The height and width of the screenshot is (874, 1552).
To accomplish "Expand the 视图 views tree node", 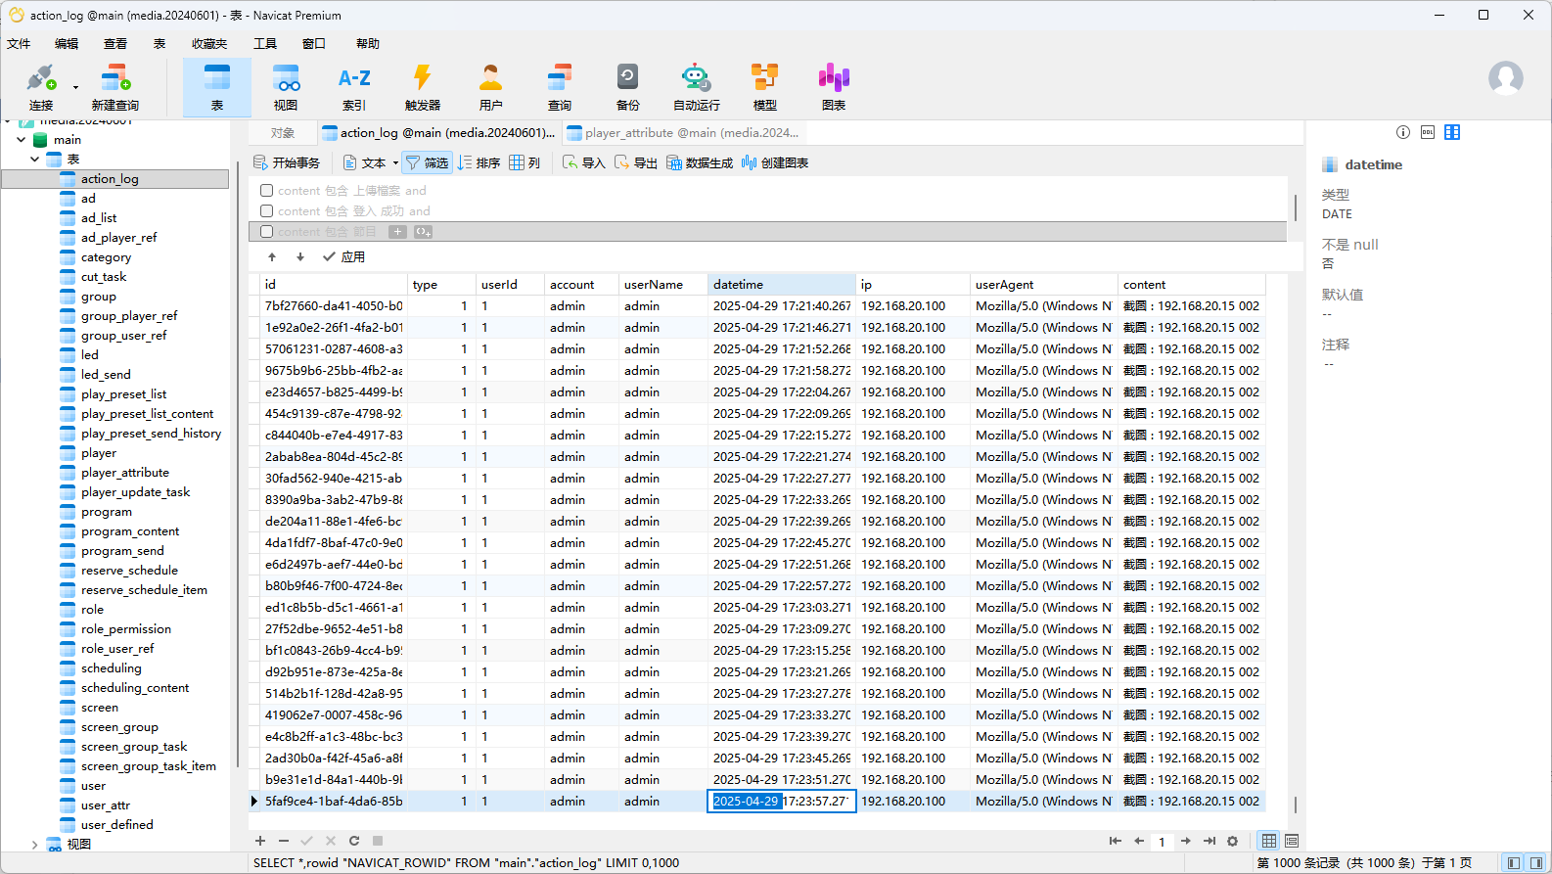I will pos(35,844).
